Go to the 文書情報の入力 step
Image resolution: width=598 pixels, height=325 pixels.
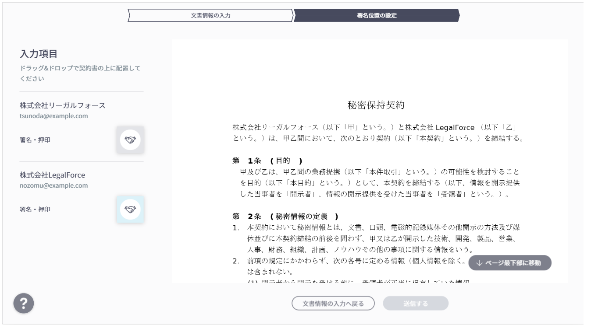point(210,15)
